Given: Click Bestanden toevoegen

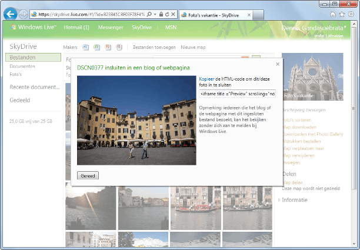Looking at the screenshot, I should tap(154, 47).
